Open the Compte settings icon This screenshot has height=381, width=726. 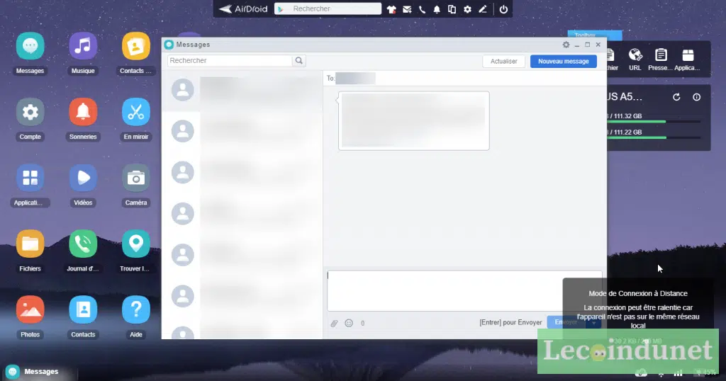coord(30,112)
